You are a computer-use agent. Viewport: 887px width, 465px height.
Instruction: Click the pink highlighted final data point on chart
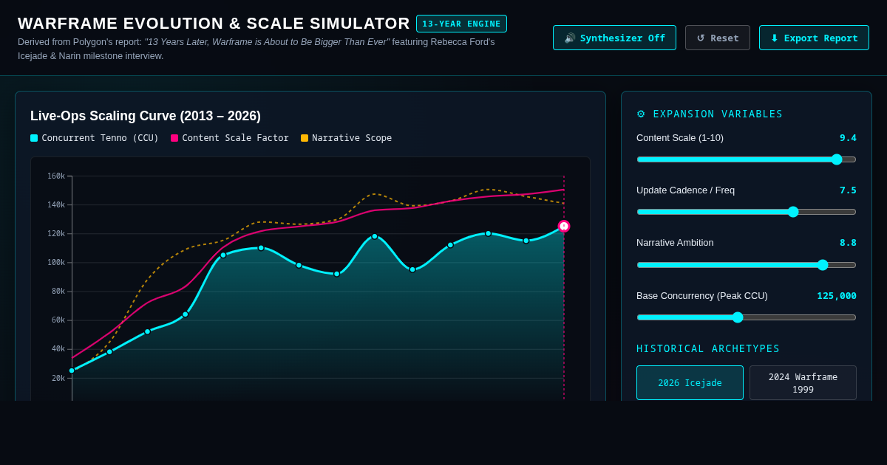pyautogui.click(x=564, y=227)
